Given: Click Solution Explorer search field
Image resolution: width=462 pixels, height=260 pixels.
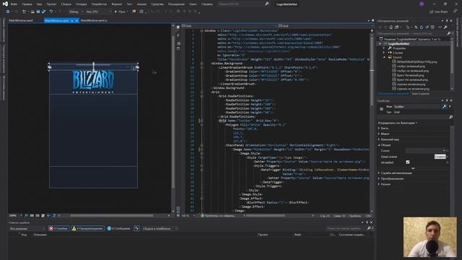Looking at the screenshot, I should [x=412, y=33].
